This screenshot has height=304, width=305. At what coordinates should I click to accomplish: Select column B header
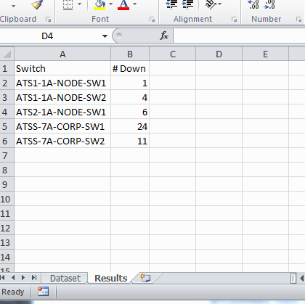(x=130, y=54)
